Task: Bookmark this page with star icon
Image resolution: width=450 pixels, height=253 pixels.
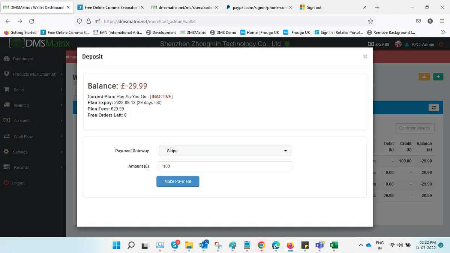Action: (370, 21)
